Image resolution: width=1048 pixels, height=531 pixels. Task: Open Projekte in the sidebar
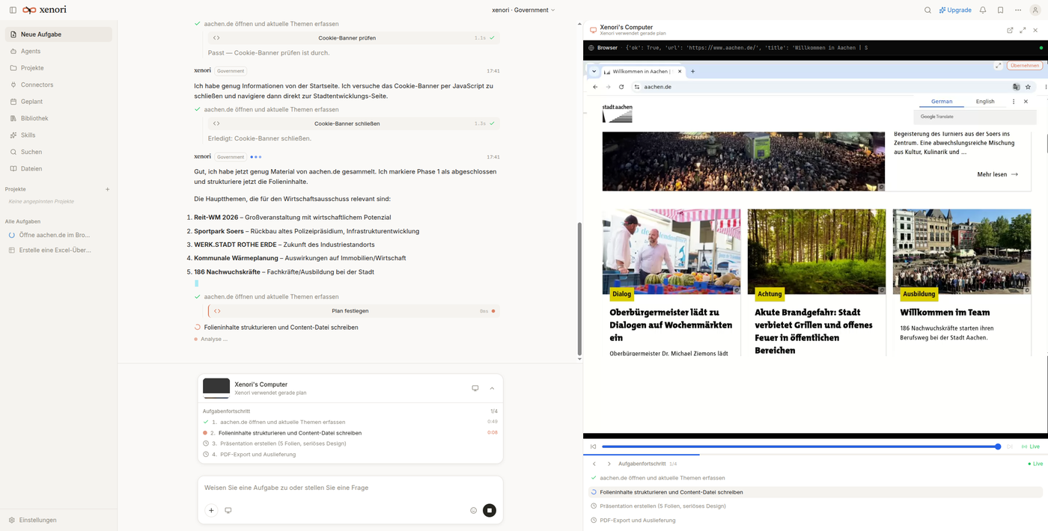click(x=58, y=68)
